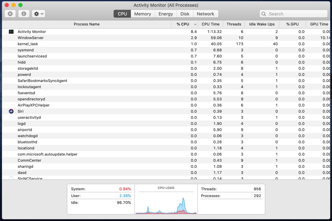Viewport: 332px width, 221px height.
Task: Click the User 2.36% value
Action: tap(125, 196)
